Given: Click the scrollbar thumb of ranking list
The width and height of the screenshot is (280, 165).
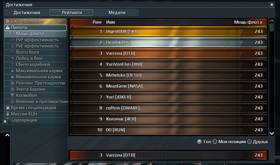Looking at the screenshot, I should pyautogui.click(x=272, y=27).
